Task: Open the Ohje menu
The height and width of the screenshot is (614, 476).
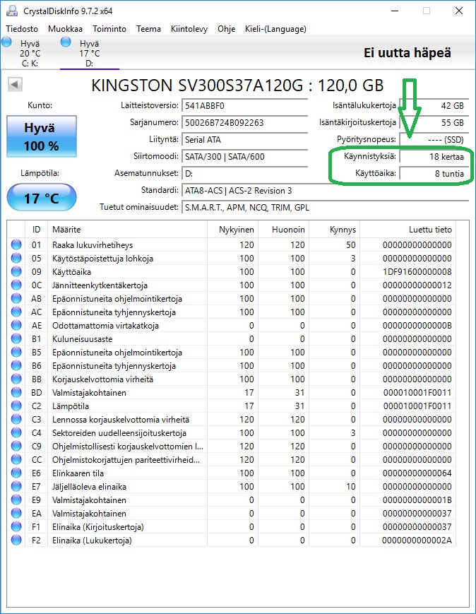Action: point(226,29)
